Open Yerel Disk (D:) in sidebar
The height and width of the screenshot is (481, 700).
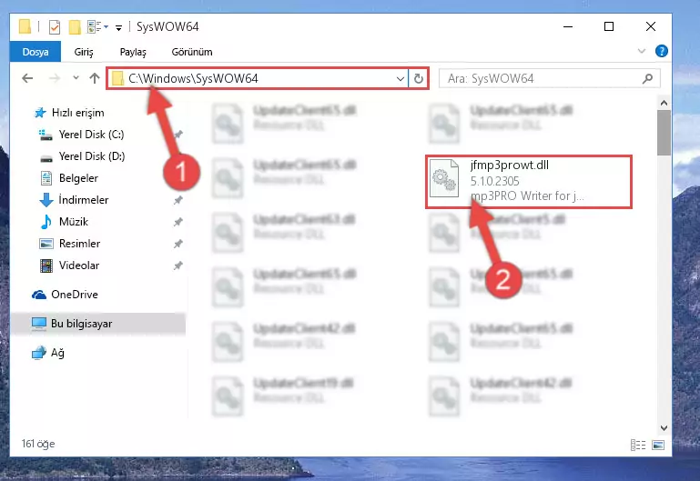(92, 156)
